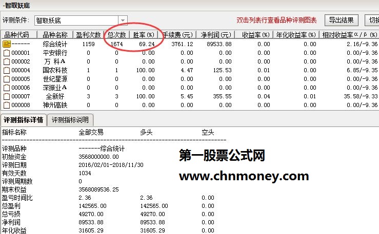Click the 导出结果 button
Viewport: 379px width, 234px height.
tap(341, 20)
